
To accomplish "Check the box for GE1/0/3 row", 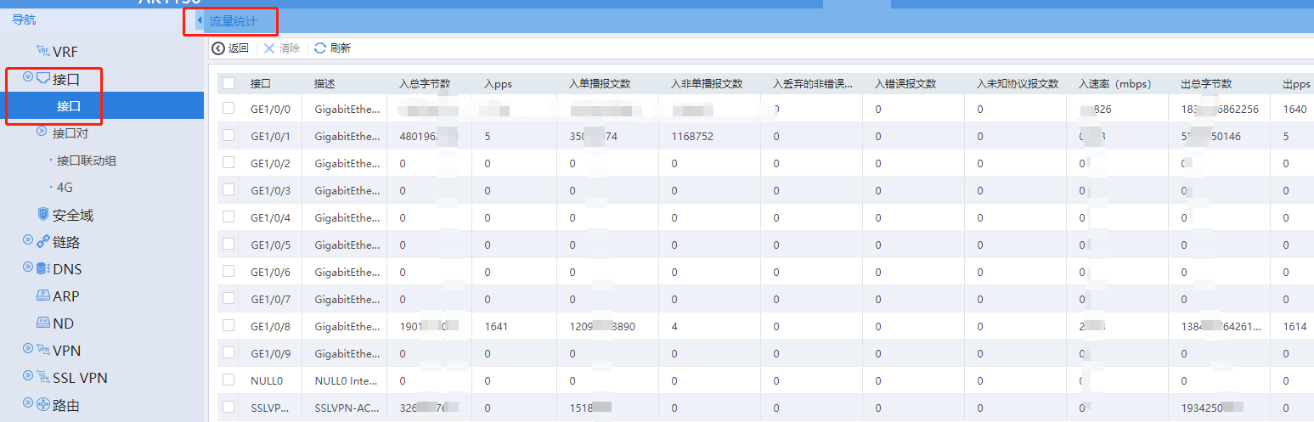I will click(x=228, y=189).
